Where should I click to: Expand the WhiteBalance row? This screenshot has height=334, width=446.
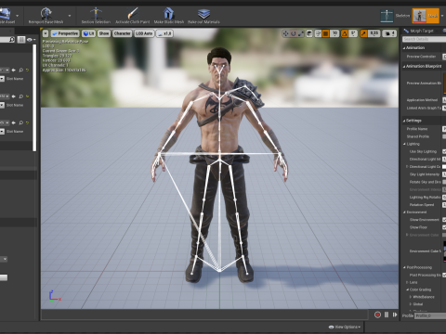[411, 297]
